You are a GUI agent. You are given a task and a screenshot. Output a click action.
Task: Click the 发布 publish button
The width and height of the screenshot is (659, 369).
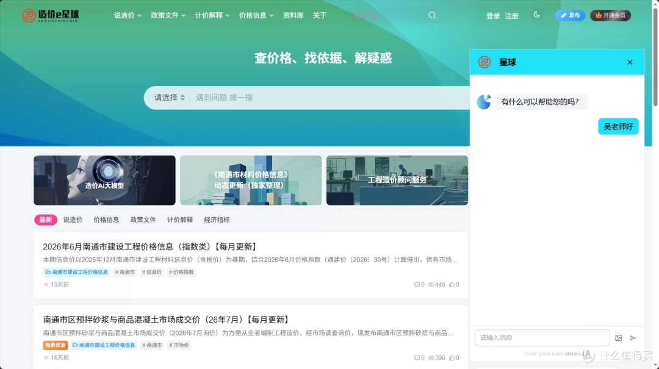pos(570,15)
